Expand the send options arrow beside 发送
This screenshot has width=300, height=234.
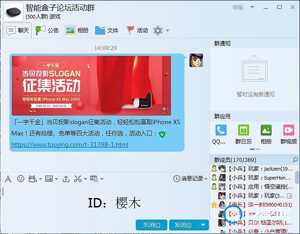point(203,225)
